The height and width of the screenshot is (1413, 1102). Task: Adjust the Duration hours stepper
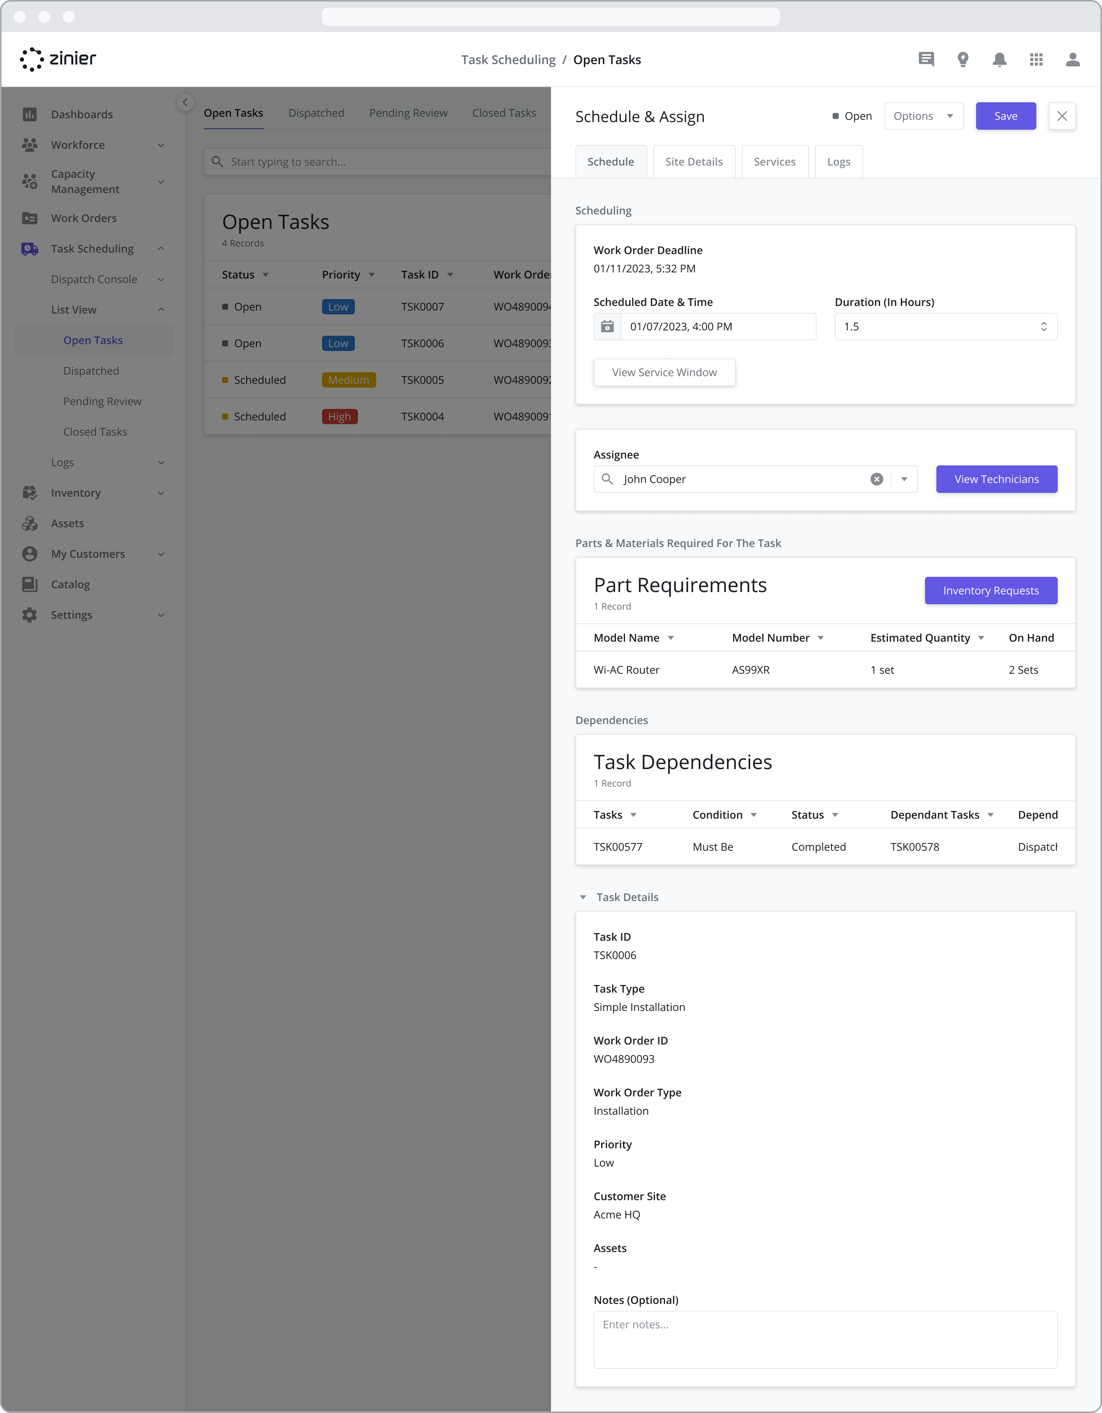1043,327
